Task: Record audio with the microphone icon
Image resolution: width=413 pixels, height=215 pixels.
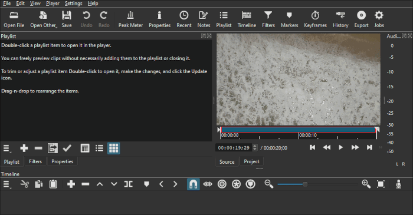Action: point(398,184)
